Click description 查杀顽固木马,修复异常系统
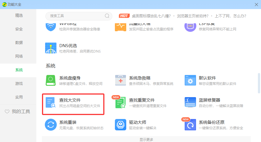Image resolution: width=261 pixels, height=142 pixels. tap(151, 84)
